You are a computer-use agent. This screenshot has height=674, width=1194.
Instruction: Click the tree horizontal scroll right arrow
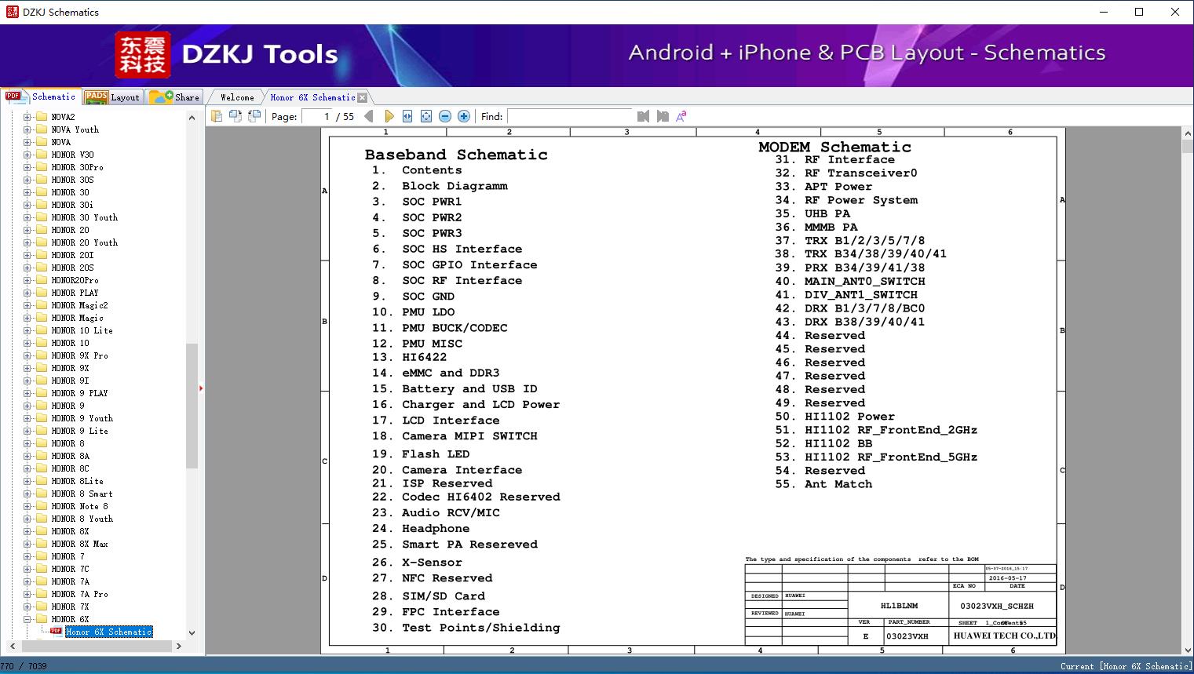[x=179, y=646]
